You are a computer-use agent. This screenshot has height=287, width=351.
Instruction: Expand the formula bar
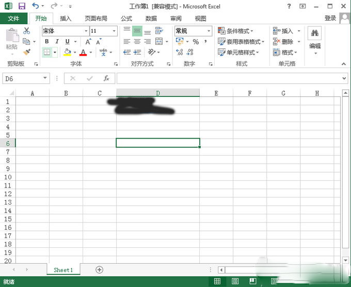coord(344,78)
